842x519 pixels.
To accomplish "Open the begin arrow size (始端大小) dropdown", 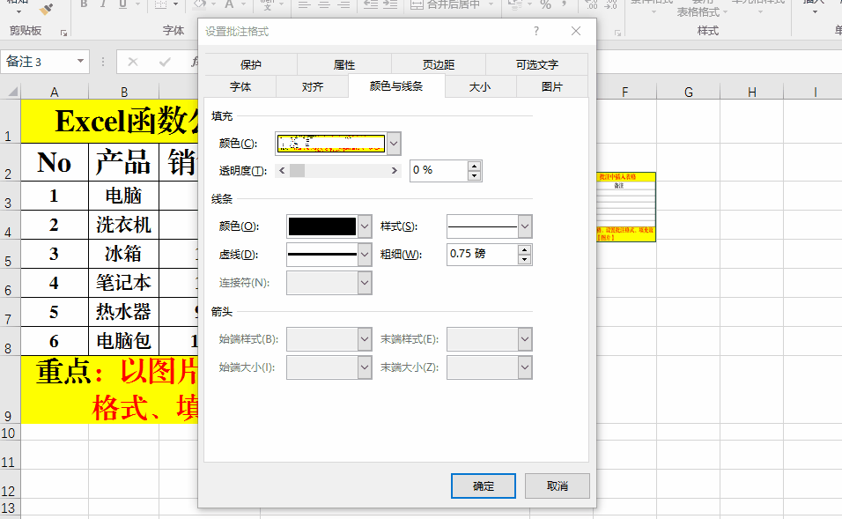I will 365,367.
